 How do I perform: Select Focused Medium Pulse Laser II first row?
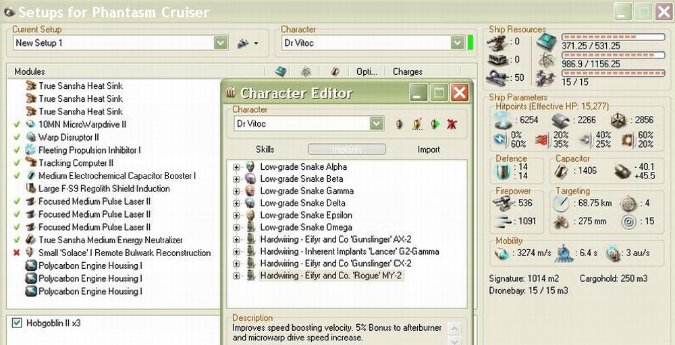point(94,201)
